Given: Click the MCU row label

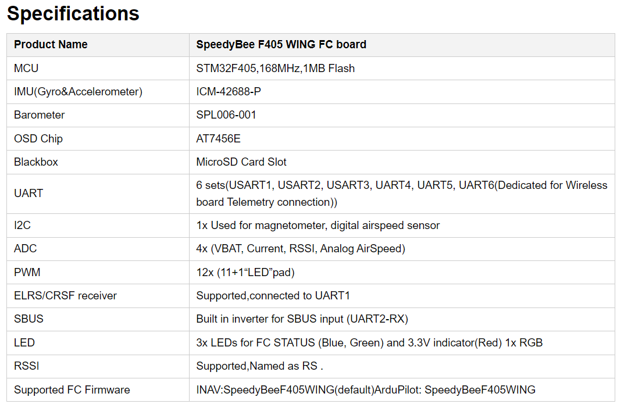Looking at the screenshot, I should click(x=26, y=69).
